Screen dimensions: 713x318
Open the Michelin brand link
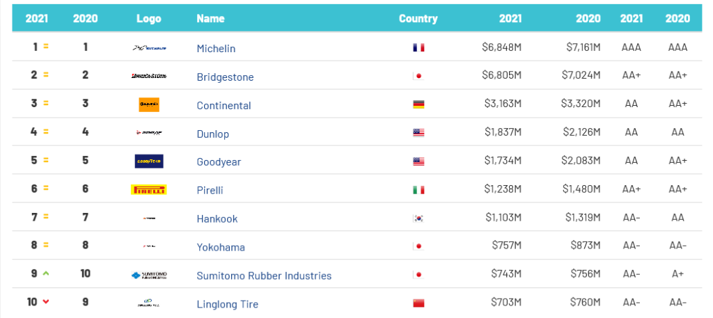coord(216,49)
